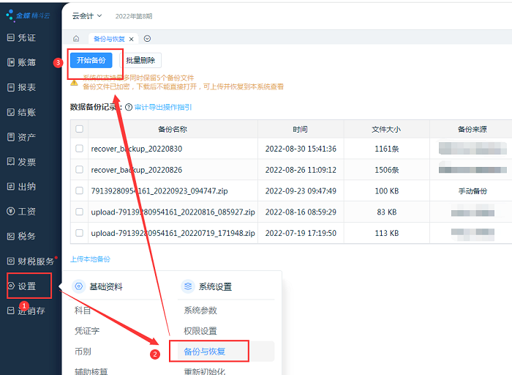Click the 批量删除 button
Screen dimensions: 512x375
[x=140, y=60]
